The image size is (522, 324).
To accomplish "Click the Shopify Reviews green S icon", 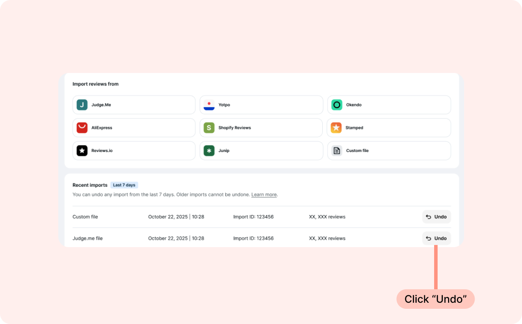I will tap(209, 128).
